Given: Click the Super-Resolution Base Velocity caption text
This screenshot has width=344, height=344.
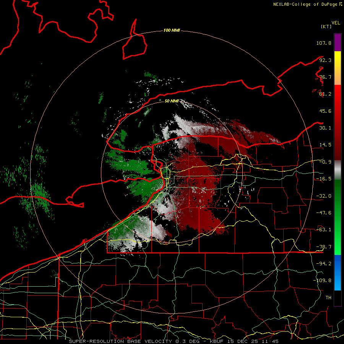Looking at the screenshot, I should click(x=174, y=341).
